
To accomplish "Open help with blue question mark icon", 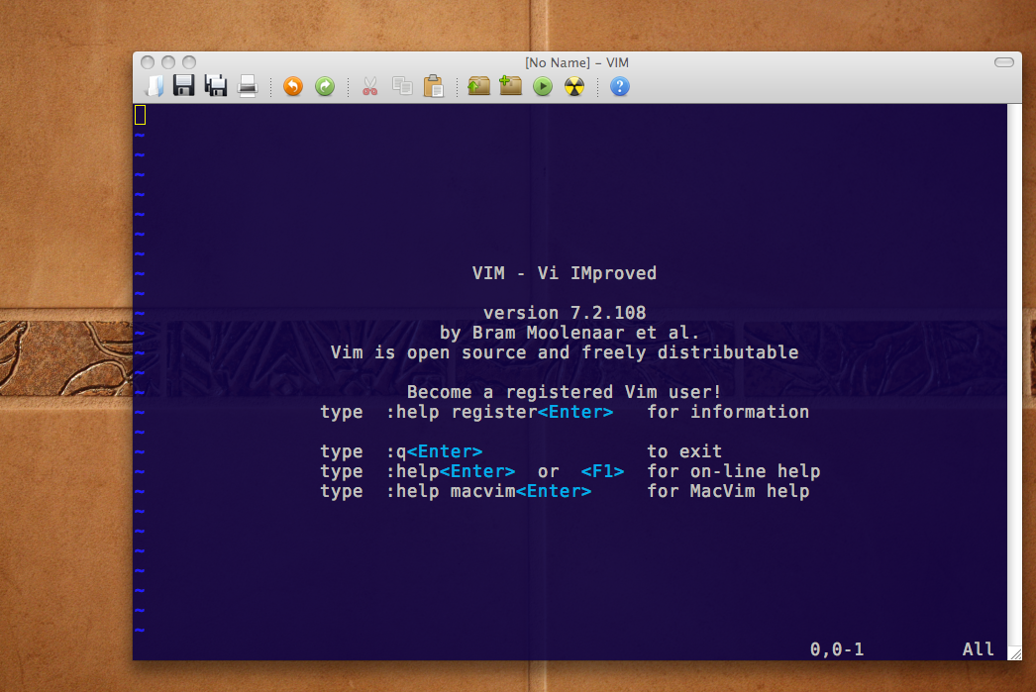I will point(620,86).
